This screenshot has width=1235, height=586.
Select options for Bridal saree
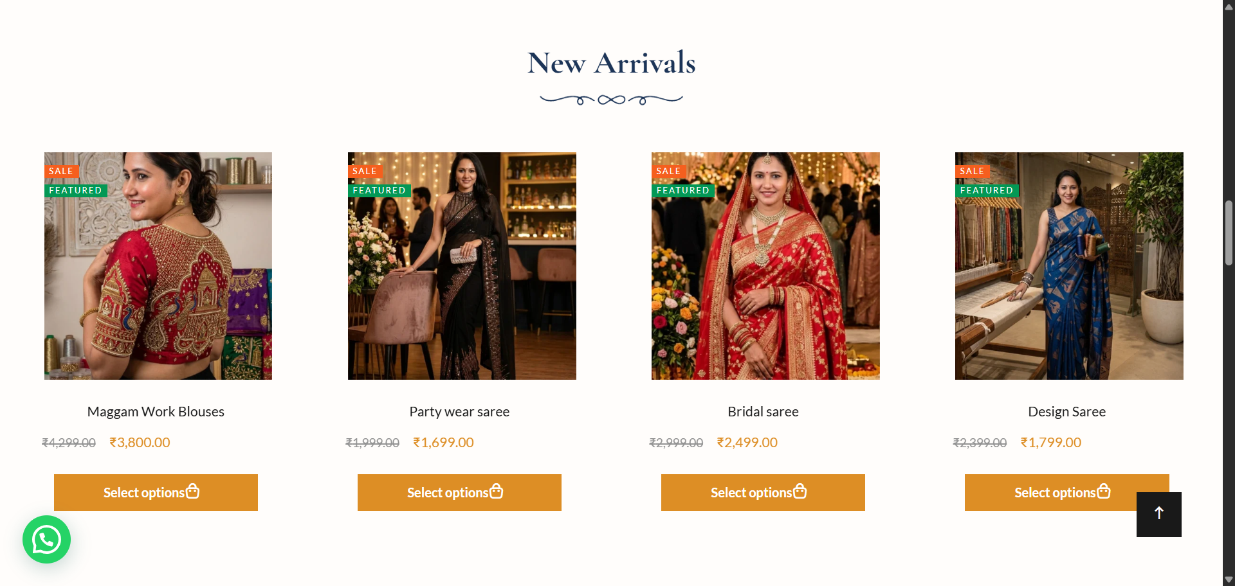[763, 493]
